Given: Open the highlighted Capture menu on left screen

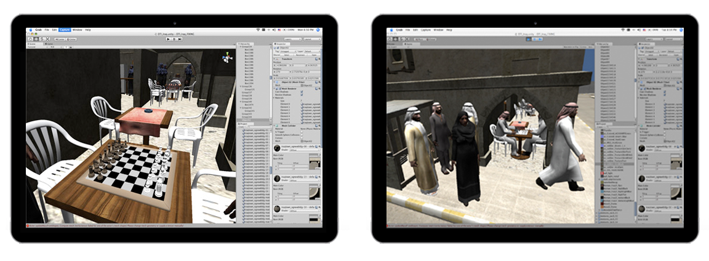Looking at the screenshot, I should (65, 30).
